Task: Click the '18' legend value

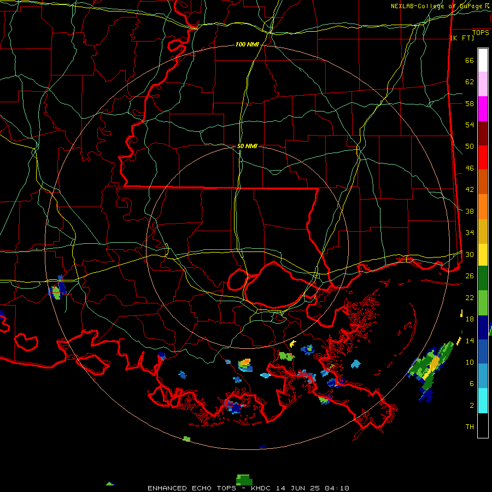Action: (470, 319)
